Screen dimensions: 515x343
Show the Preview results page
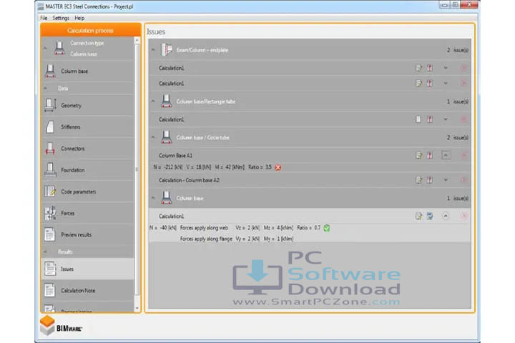click(88, 234)
